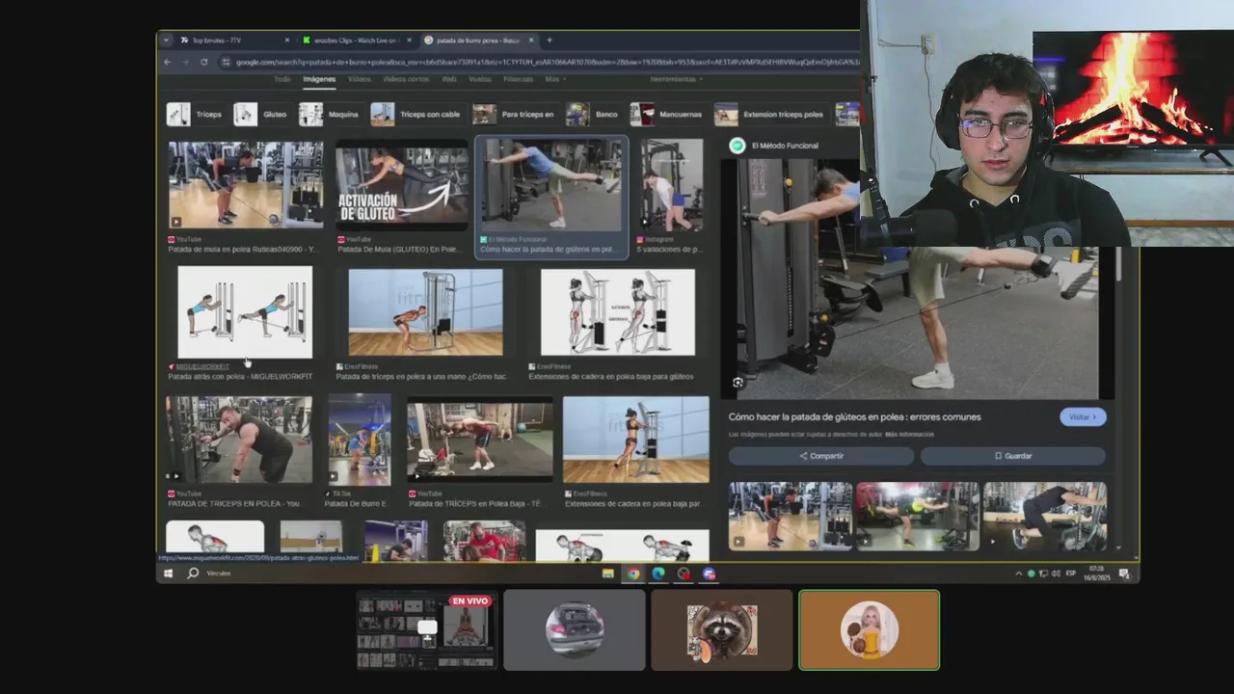Click the Chrome taskbar icon
Image resolution: width=1234 pixels, height=694 pixels.
pyautogui.click(x=632, y=574)
